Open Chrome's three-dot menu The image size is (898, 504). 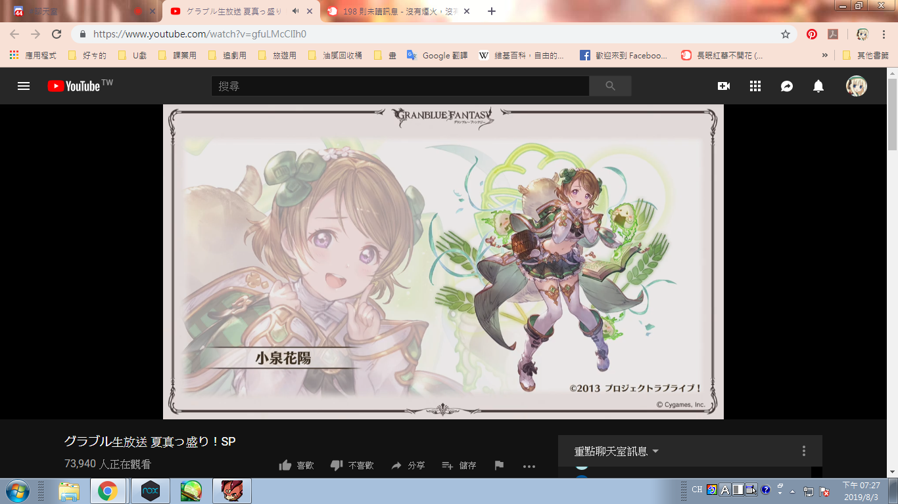[884, 34]
